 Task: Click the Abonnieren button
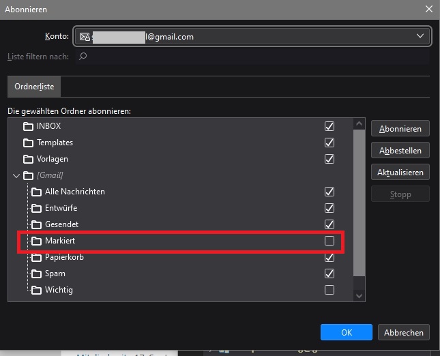pyautogui.click(x=400, y=128)
